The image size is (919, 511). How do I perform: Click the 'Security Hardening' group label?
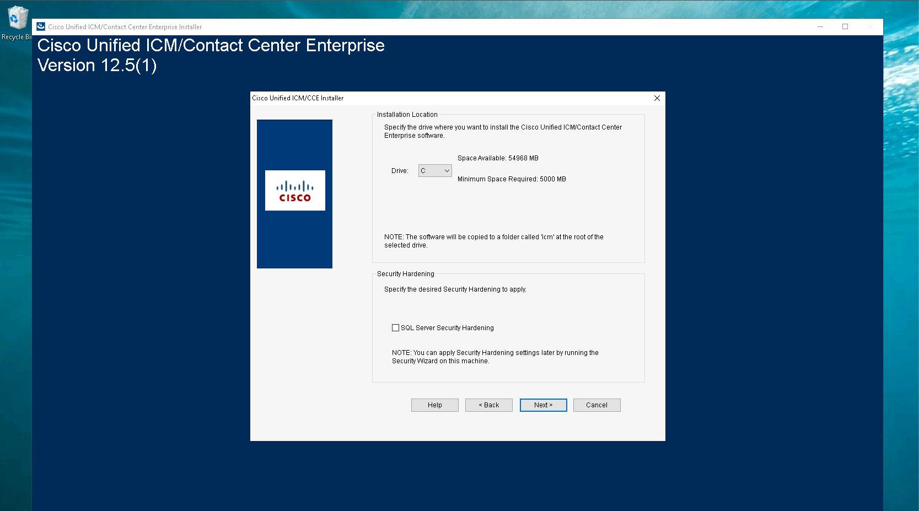(x=406, y=274)
